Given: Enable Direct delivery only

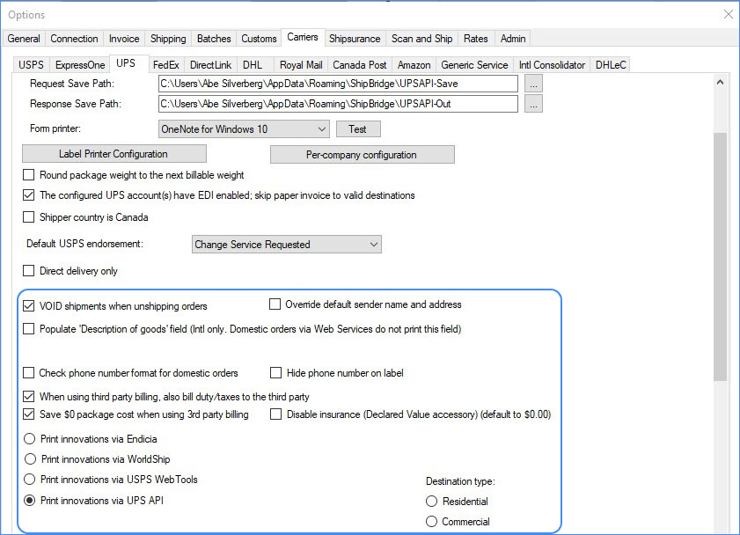Looking at the screenshot, I should 29,271.
